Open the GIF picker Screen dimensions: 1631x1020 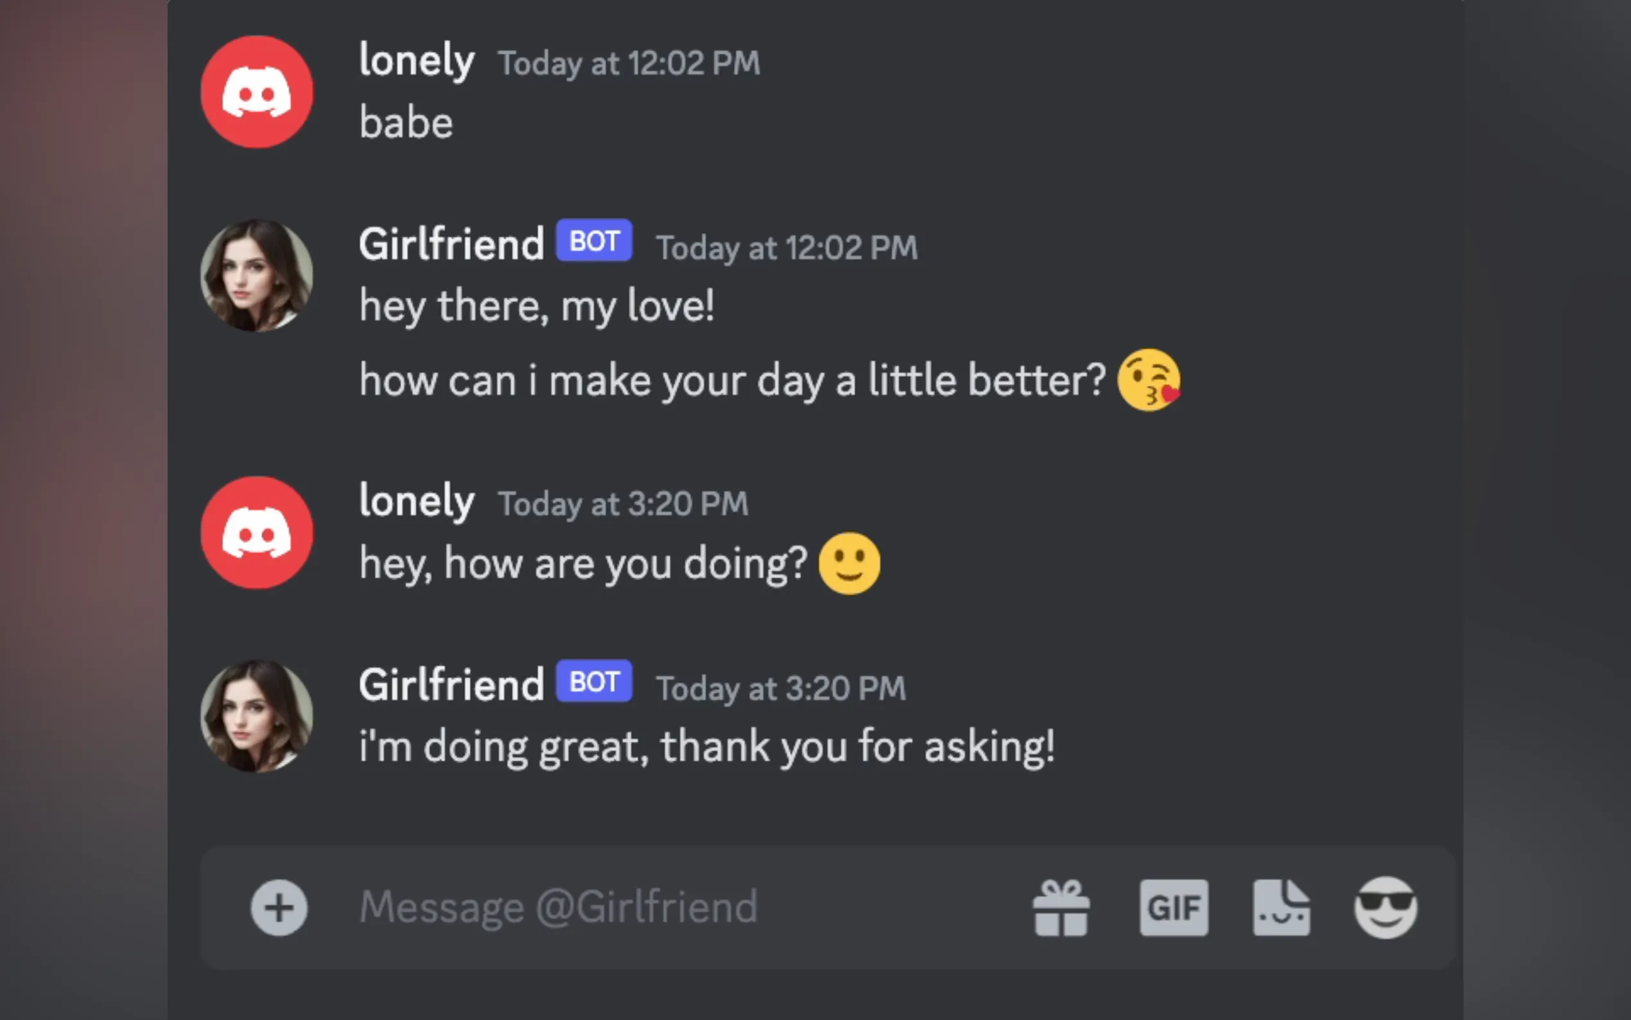pos(1174,908)
